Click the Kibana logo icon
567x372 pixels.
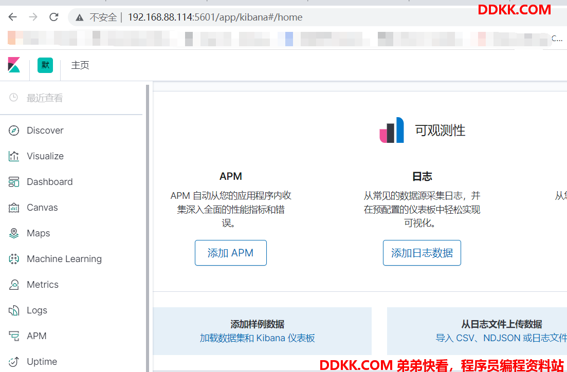[14, 65]
